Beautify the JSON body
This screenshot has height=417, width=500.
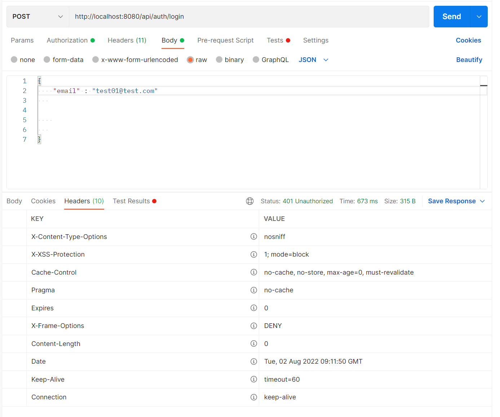coord(469,60)
